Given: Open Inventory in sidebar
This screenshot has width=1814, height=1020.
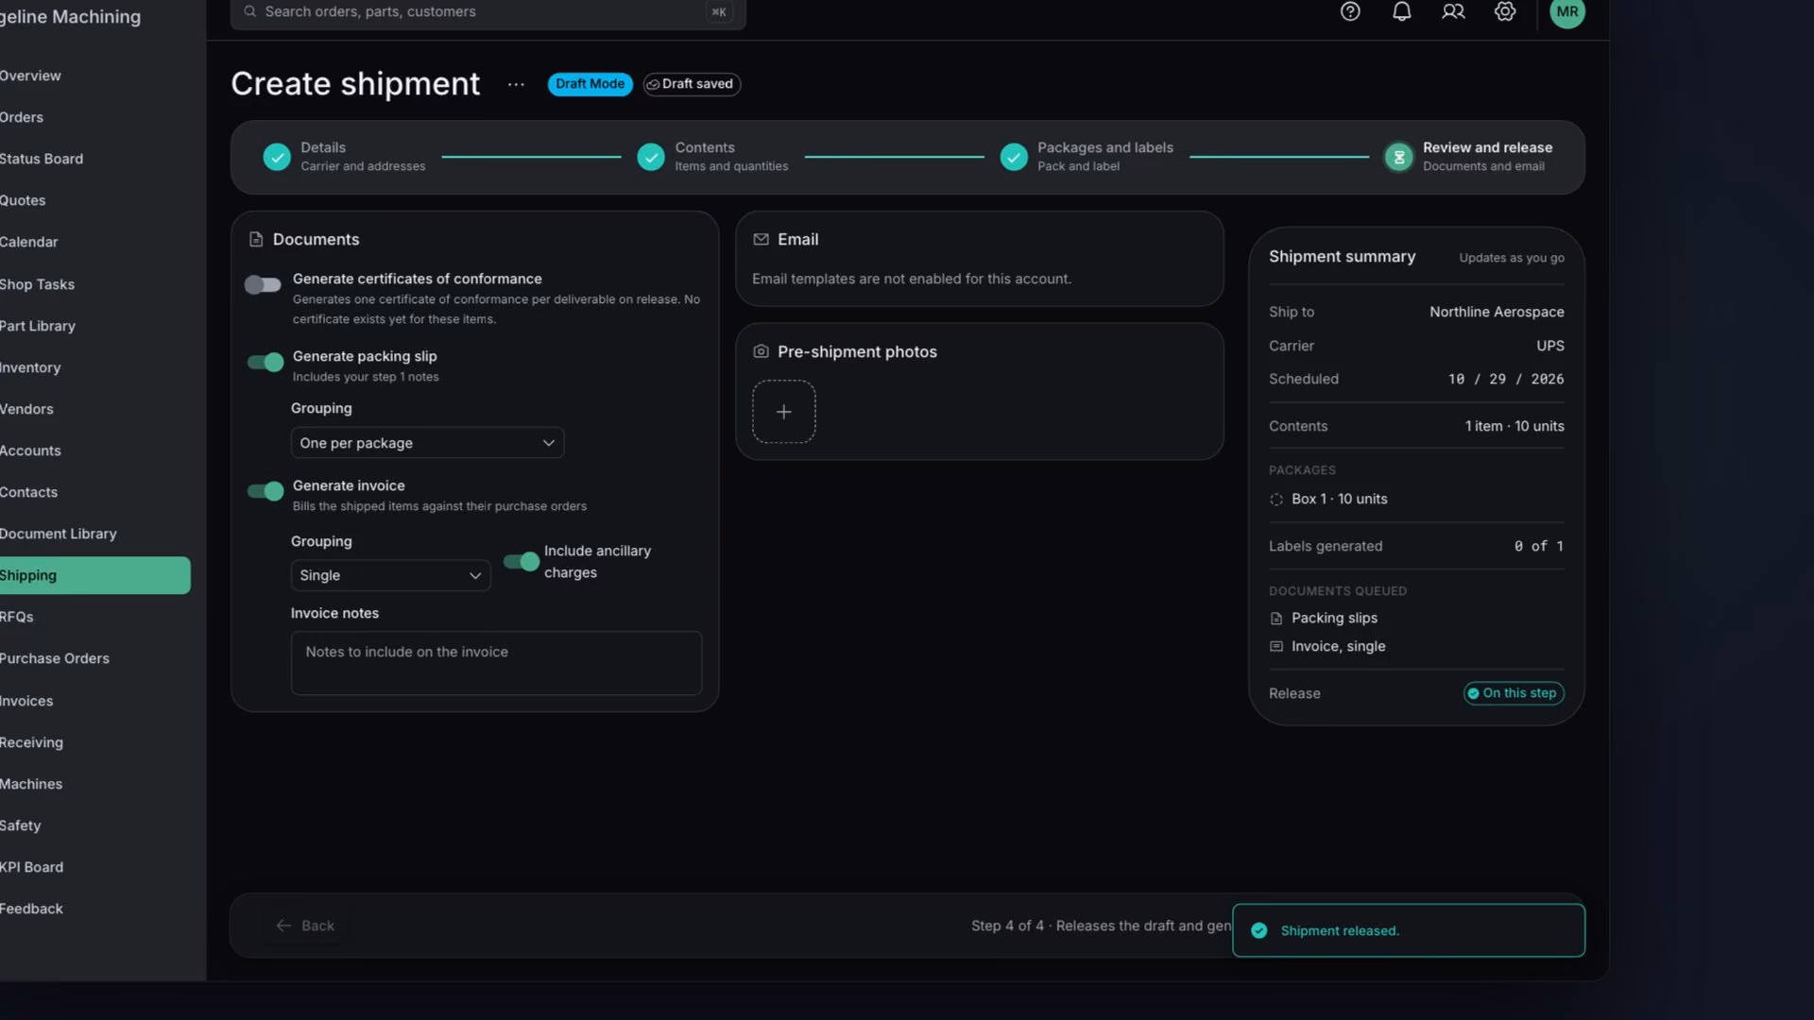Looking at the screenshot, I should click(94, 367).
